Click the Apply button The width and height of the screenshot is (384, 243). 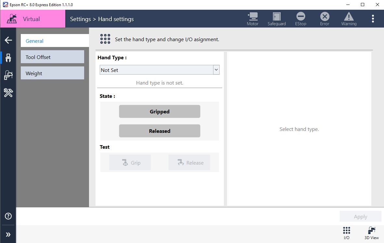361,217
